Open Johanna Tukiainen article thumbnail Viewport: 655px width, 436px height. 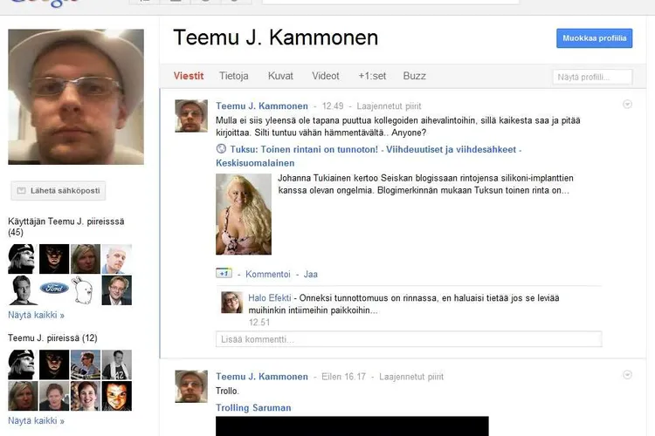tap(244, 214)
